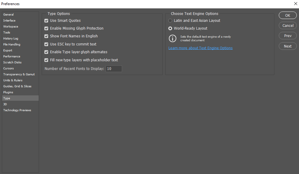
Task: Open the Interface preferences category
Action: point(9,21)
